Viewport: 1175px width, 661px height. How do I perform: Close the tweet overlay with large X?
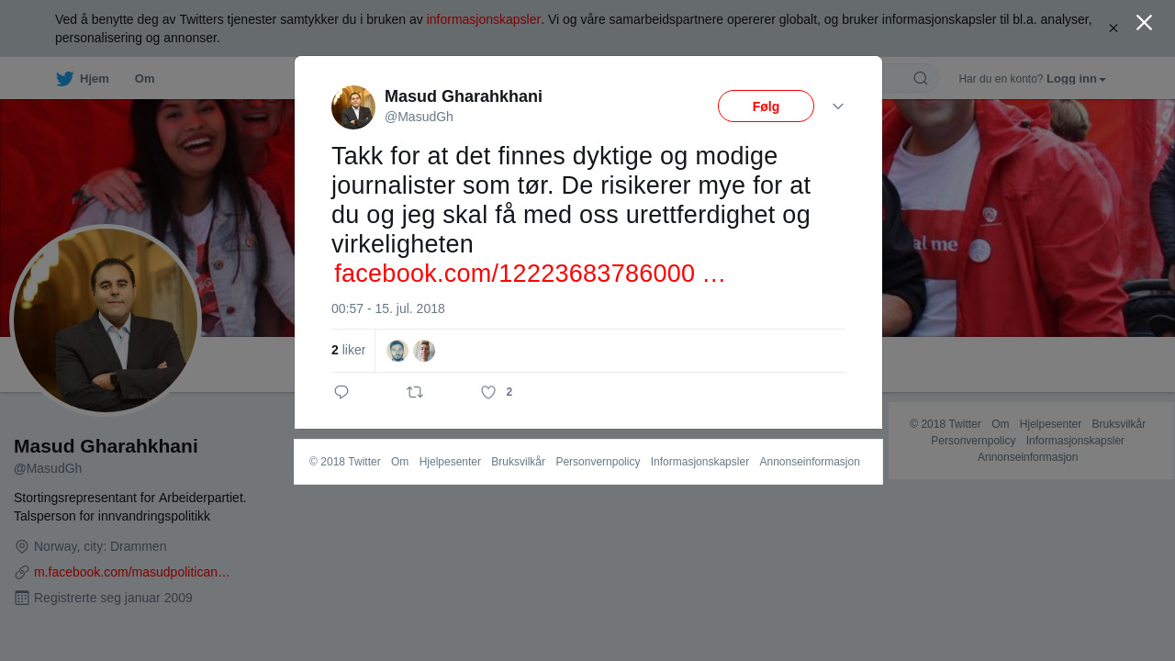click(1144, 22)
